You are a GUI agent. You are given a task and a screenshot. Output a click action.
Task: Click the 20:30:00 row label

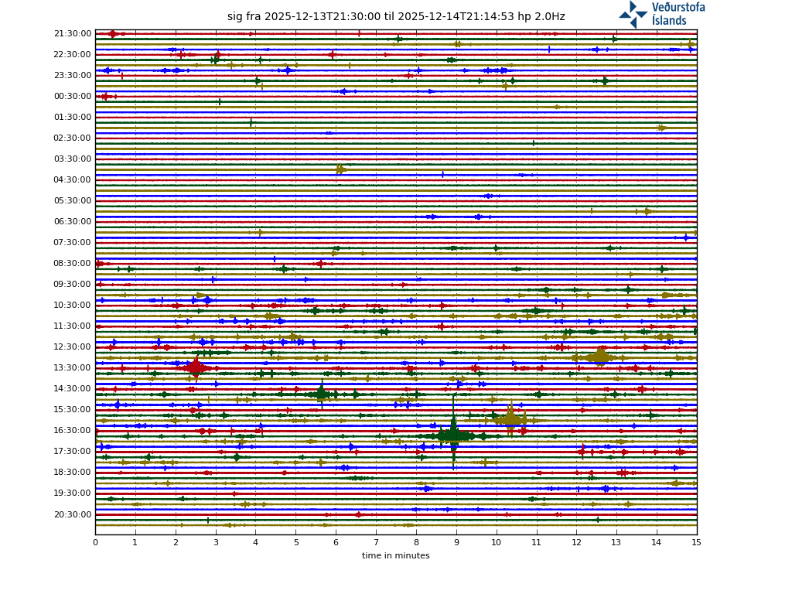(73, 514)
